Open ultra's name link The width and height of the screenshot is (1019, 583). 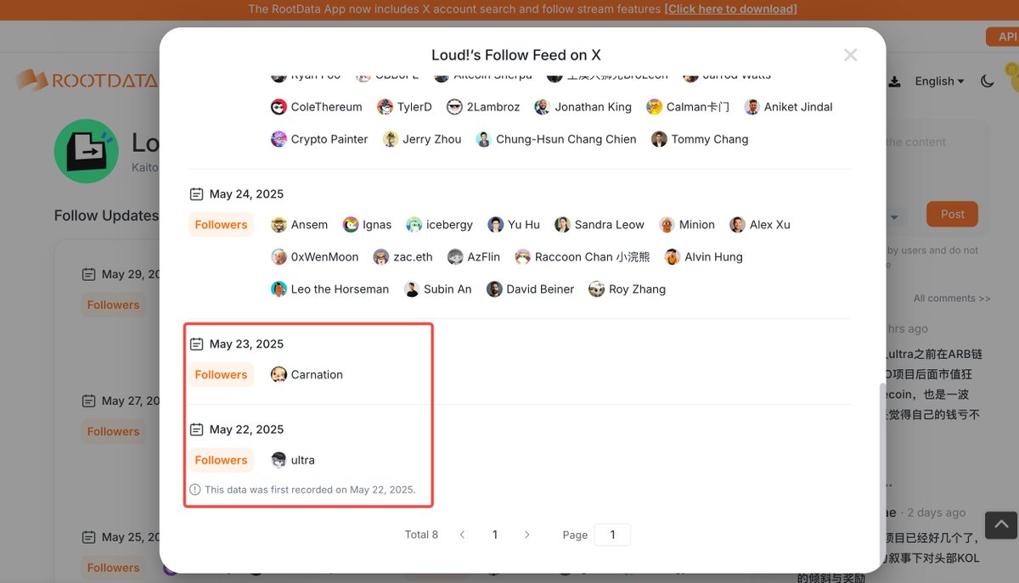303,461
